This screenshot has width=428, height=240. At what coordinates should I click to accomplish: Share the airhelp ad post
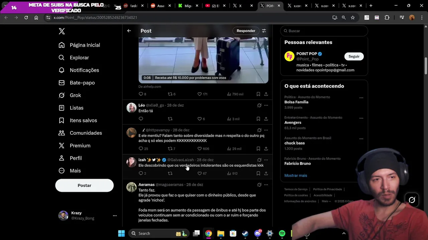coord(266,94)
